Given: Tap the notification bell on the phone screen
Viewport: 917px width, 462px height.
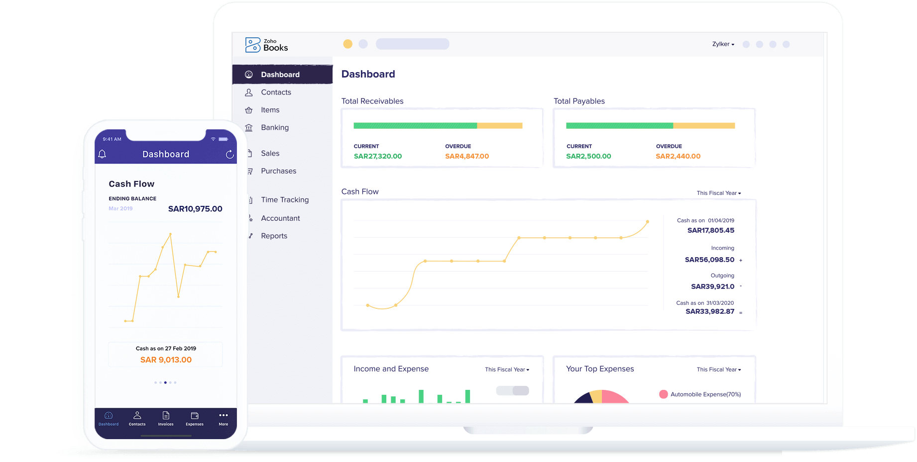Looking at the screenshot, I should tap(103, 154).
